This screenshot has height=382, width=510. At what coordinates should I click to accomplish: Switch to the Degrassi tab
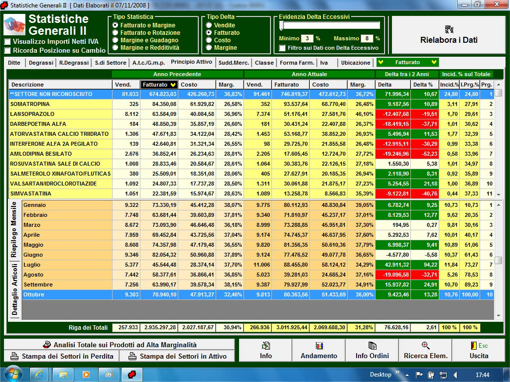(x=41, y=63)
